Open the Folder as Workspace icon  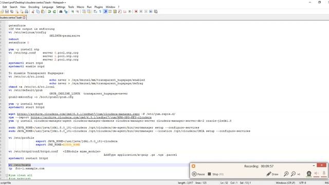pyautogui.click(x=125, y=11)
